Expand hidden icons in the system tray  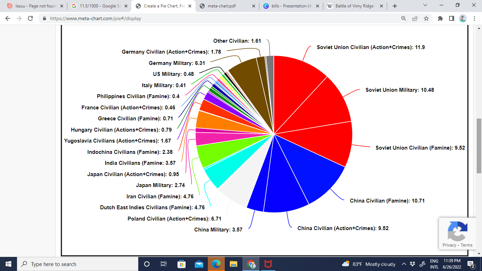pos(404,264)
